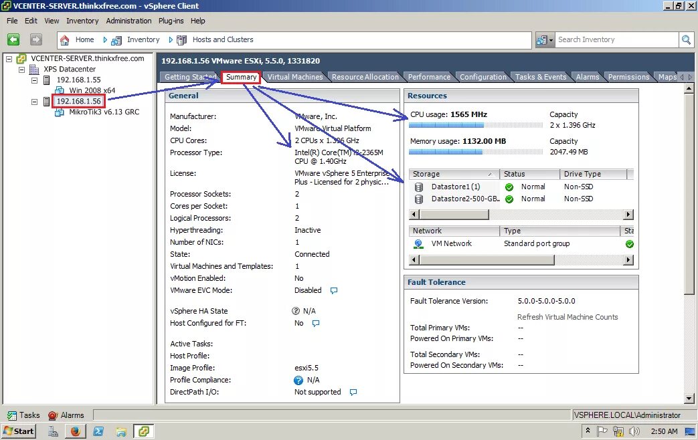Image resolution: width=698 pixels, height=440 pixels.
Task: Click the gray forward navigation arrow
Action: 36,39
